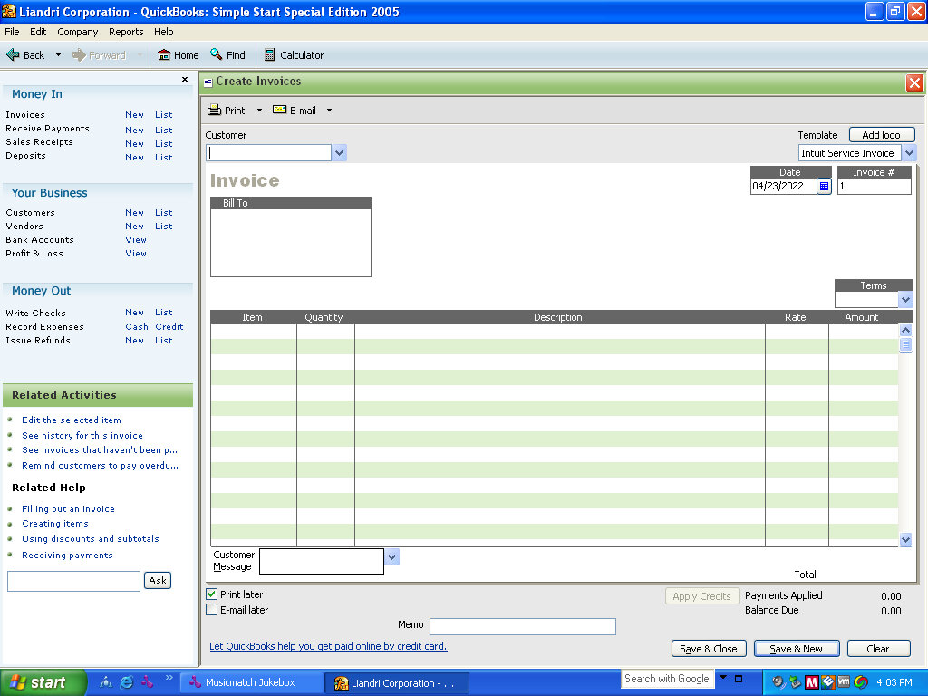Click the E-mail envelope icon
928x696 pixels.
(x=280, y=111)
